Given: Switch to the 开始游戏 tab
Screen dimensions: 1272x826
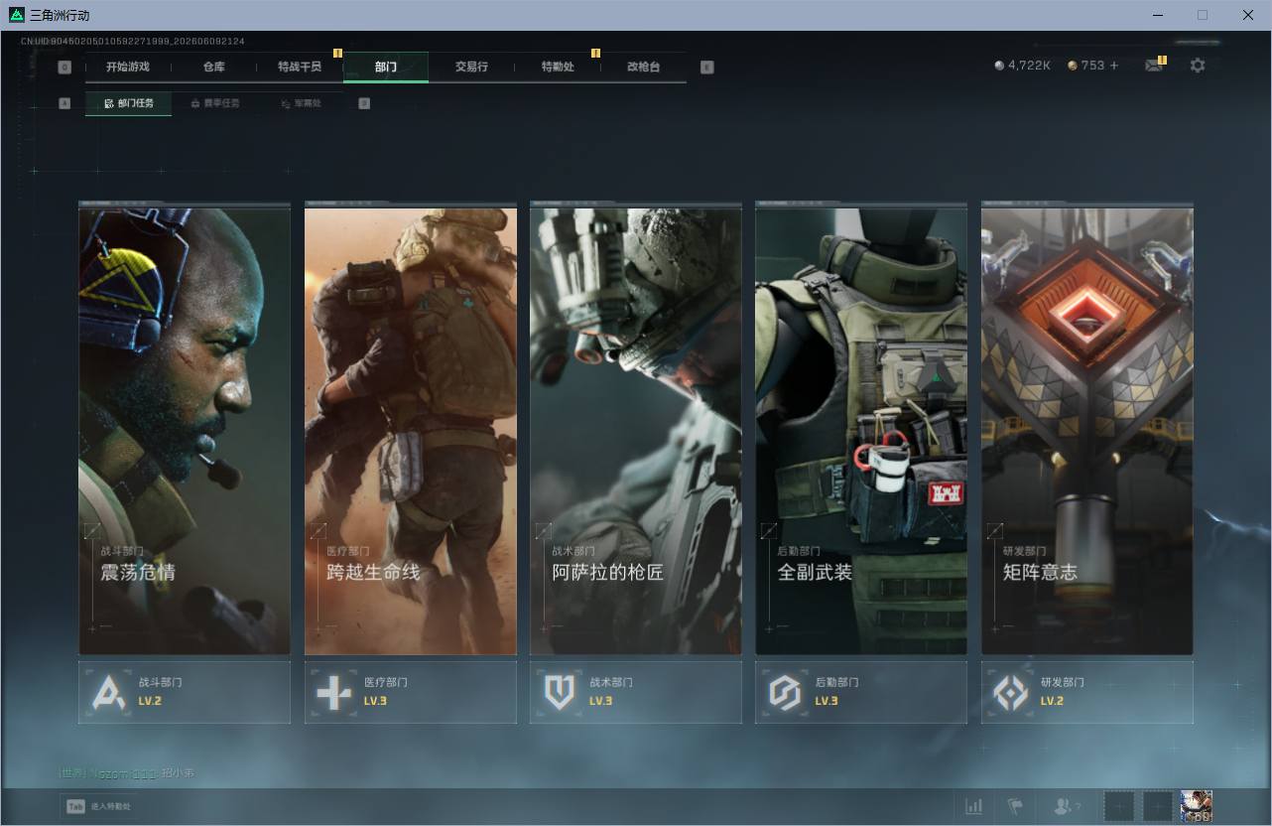Looking at the screenshot, I should [x=128, y=67].
